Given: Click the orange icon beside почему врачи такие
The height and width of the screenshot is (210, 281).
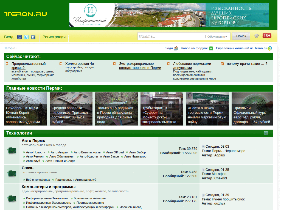Looking at the screenshot, I should [222, 64].
